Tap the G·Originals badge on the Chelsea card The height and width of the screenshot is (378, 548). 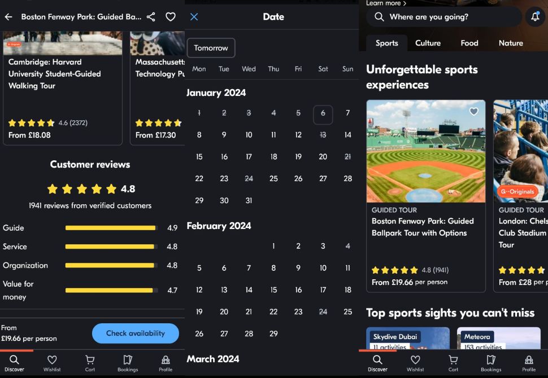(517, 191)
